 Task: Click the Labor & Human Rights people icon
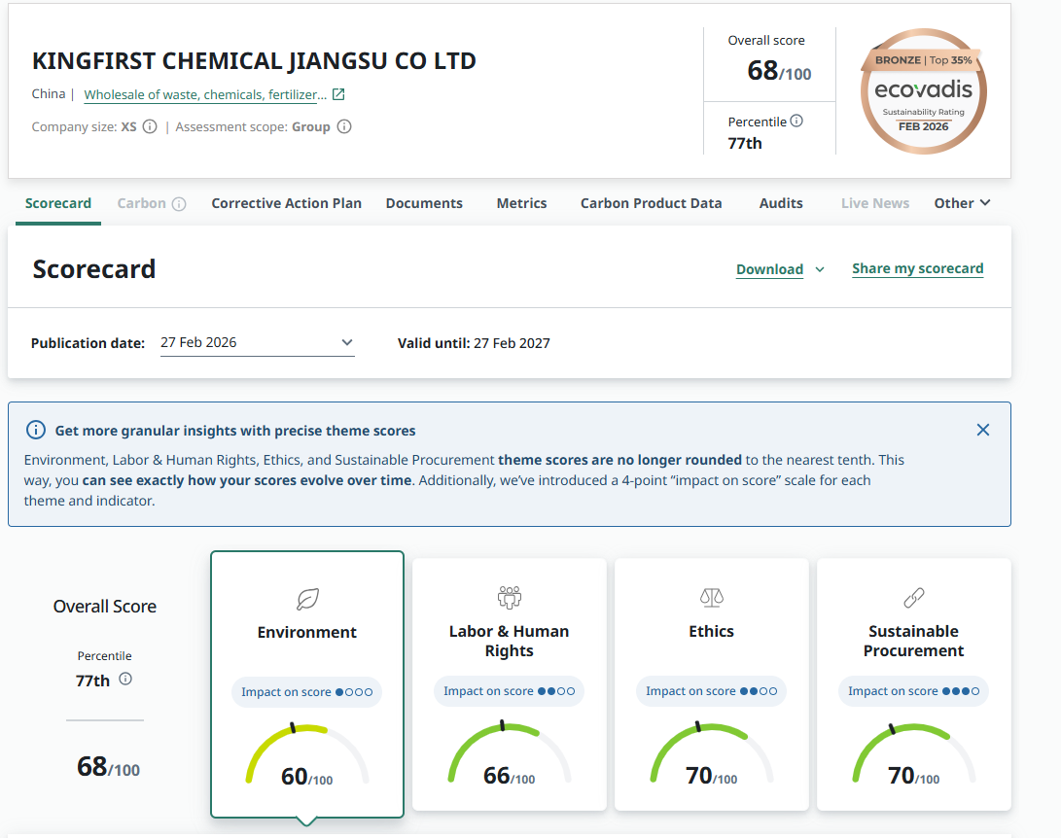coord(510,597)
